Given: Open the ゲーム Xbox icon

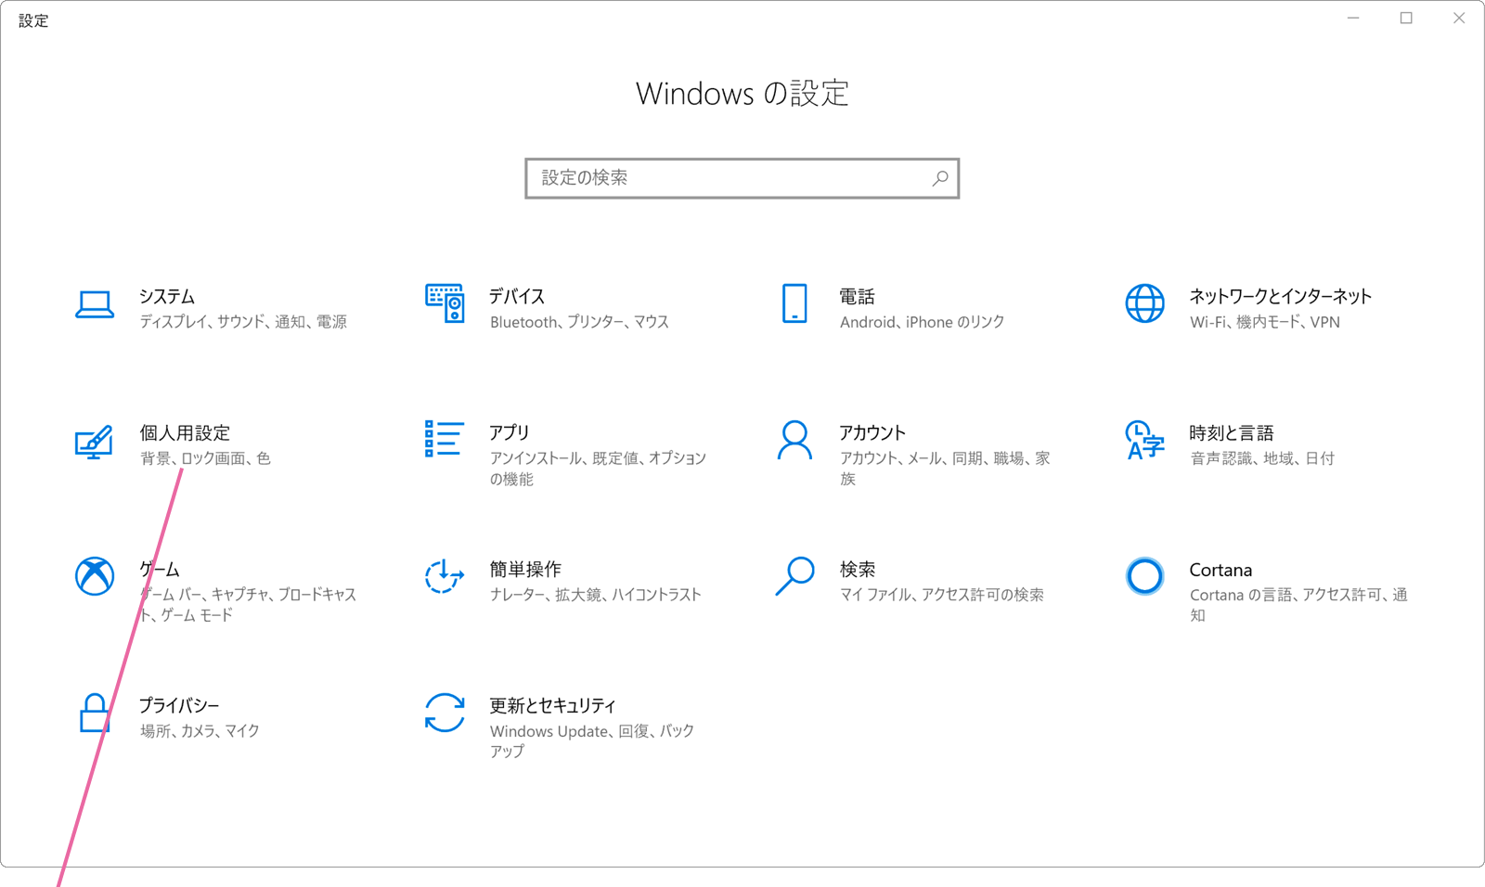Looking at the screenshot, I should [95, 576].
